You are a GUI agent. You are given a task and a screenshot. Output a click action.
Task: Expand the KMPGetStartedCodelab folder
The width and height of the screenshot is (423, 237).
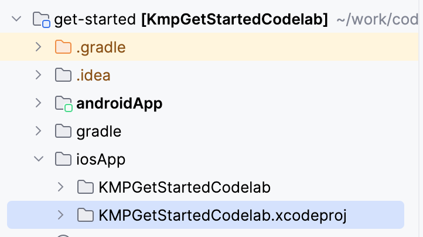tap(60, 187)
